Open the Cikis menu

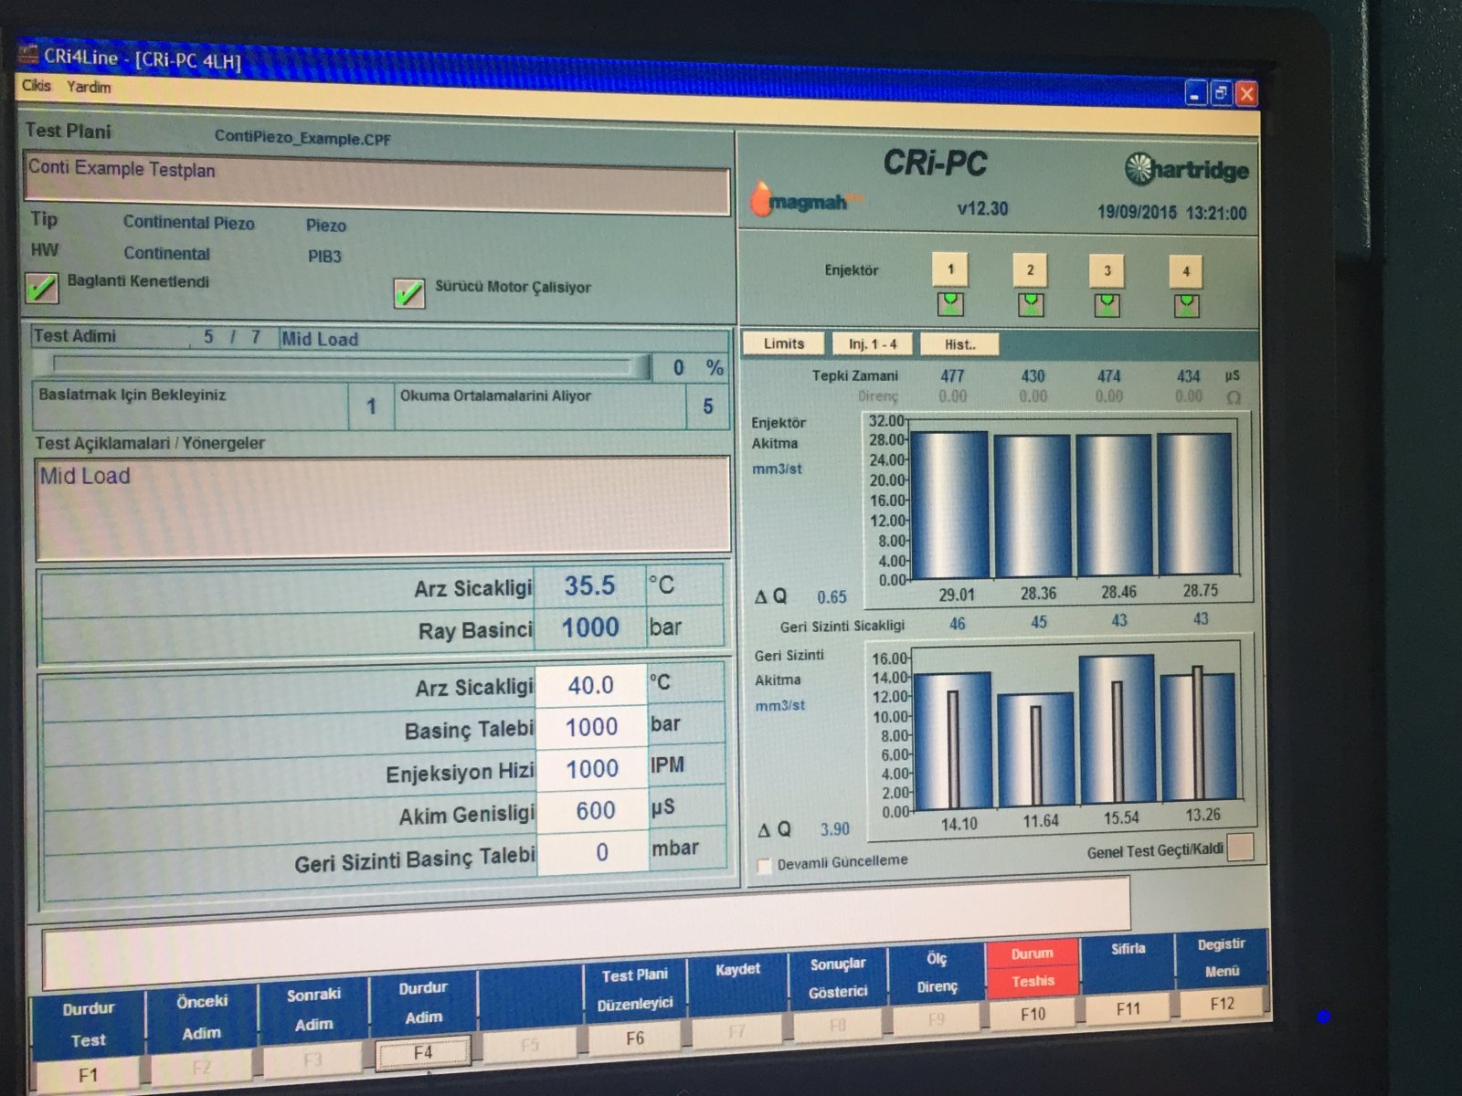coord(37,85)
